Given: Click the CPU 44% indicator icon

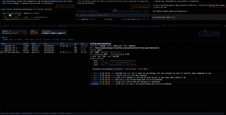Looking at the screenshot, I should (x=5, y=26).
